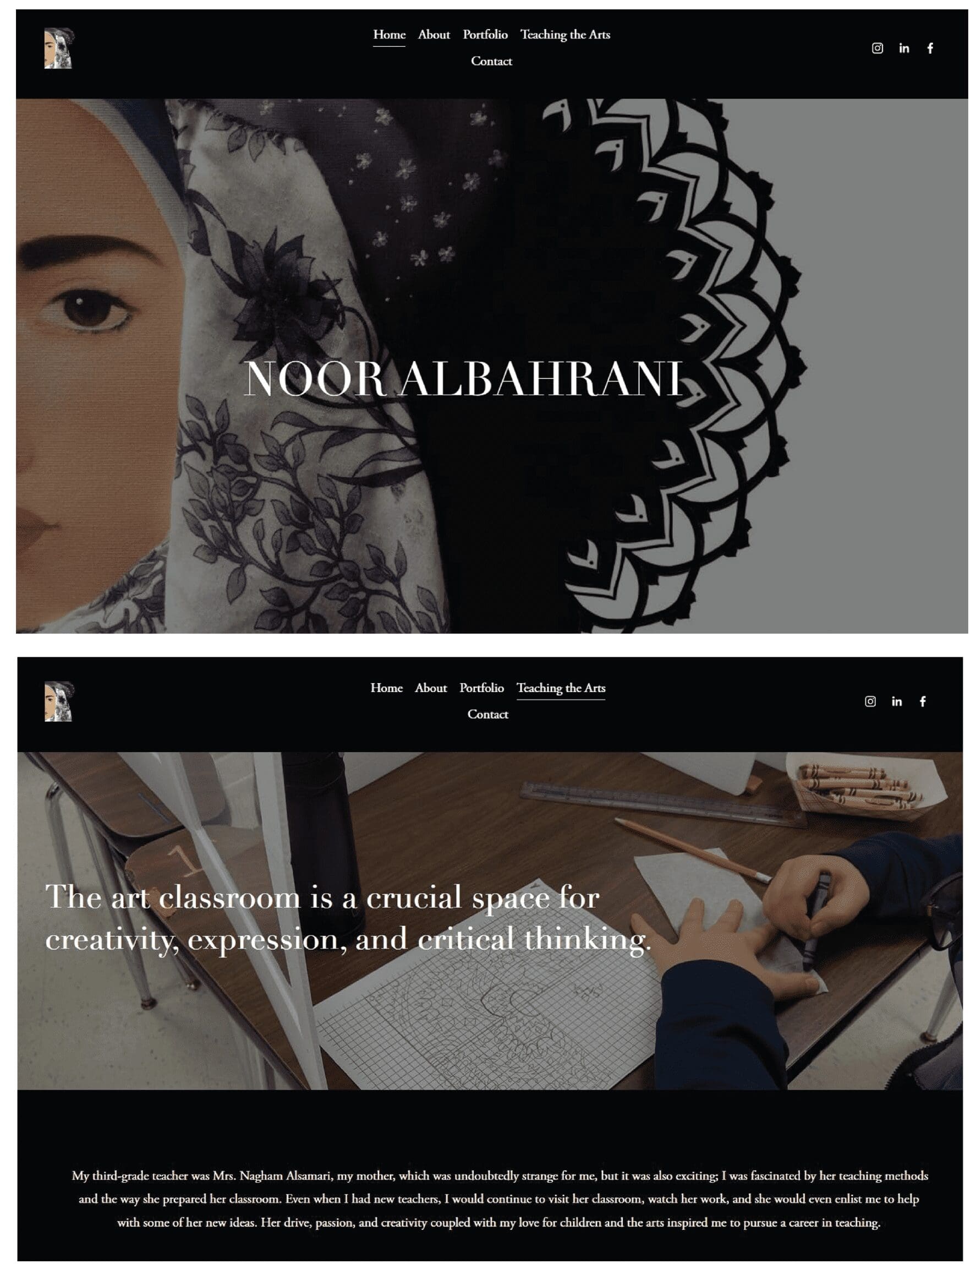Viewport: 976px width, 1274px height.
Task: Click the art classroom quote heading
Action: (x=349, y=918)
